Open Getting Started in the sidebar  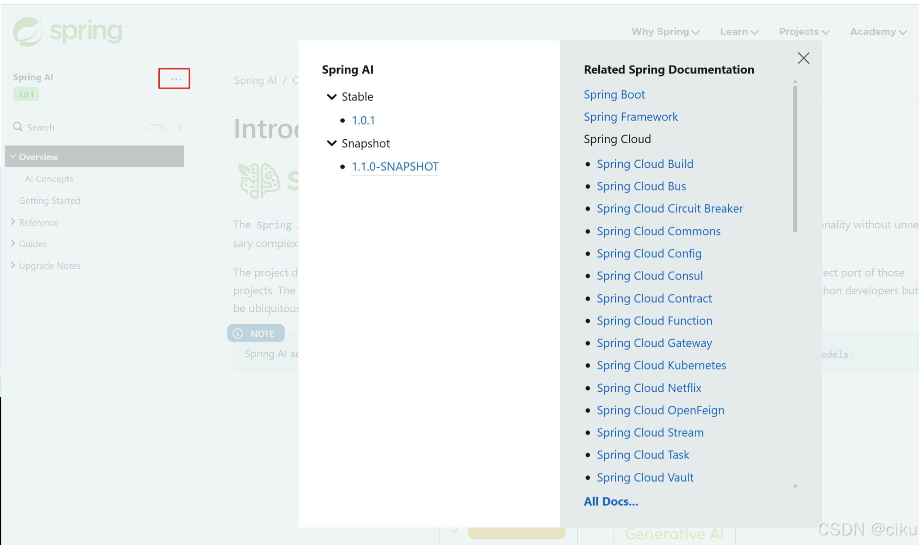coord(49,200)
